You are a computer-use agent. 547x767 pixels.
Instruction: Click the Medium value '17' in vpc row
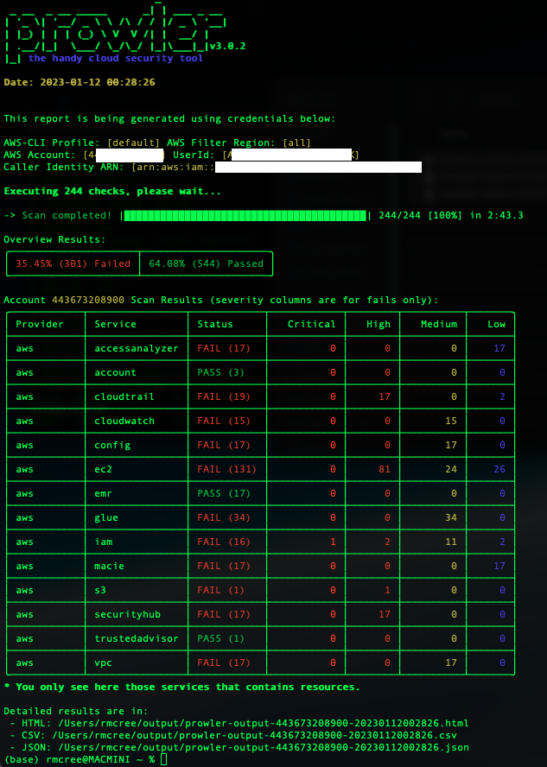pyautogui.click(x=451, y=662)
